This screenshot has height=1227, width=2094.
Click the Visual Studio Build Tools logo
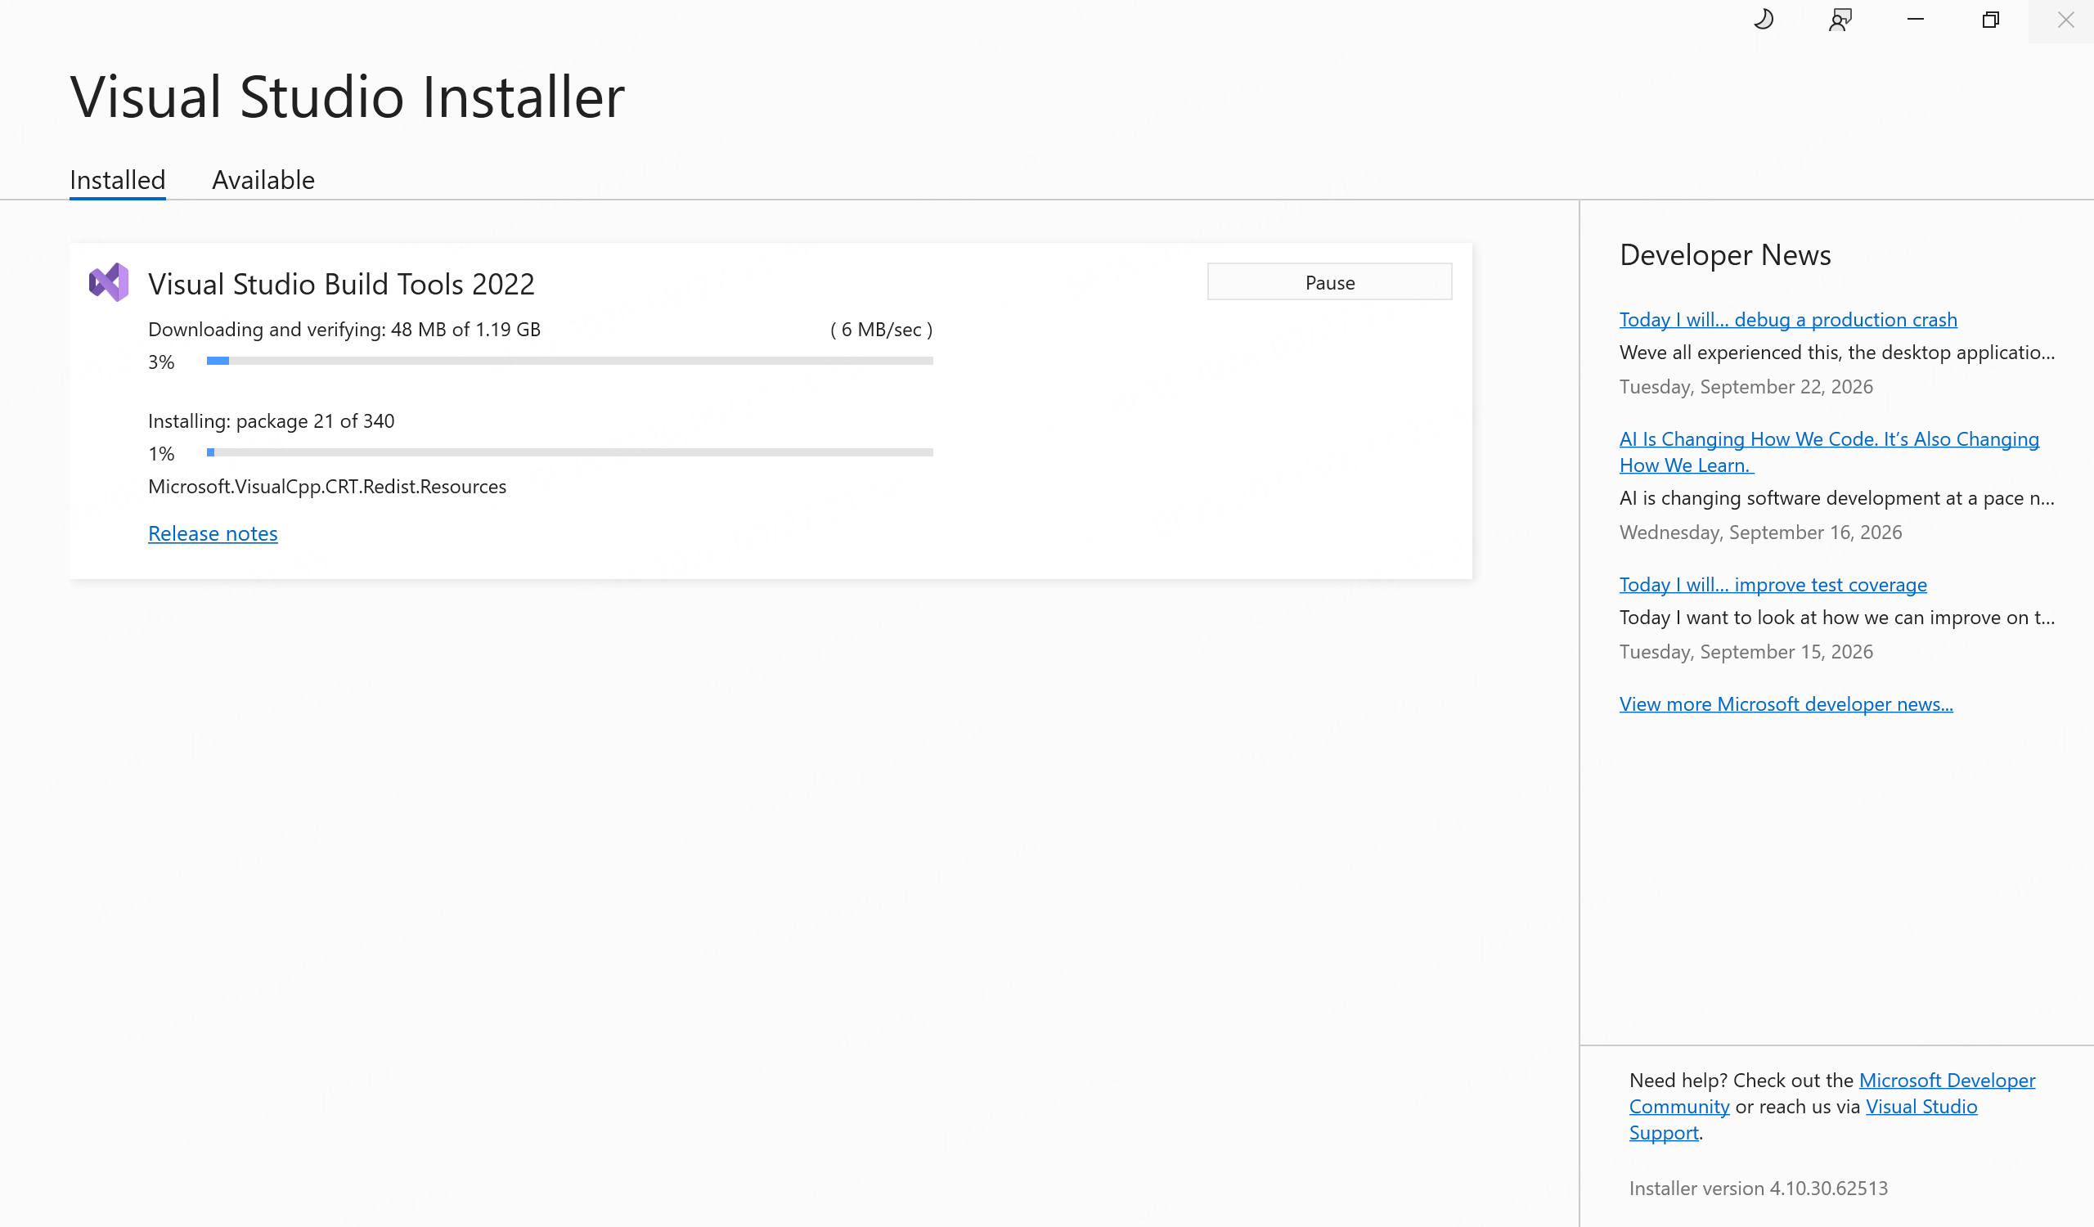click(x=109, y=282)
